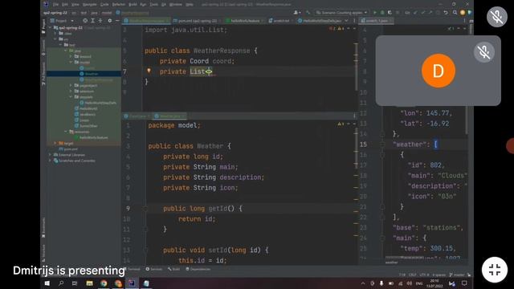Expand all in Project panel
The width and height of the screenshot is (514, 289).
click(x=93, y=21)
